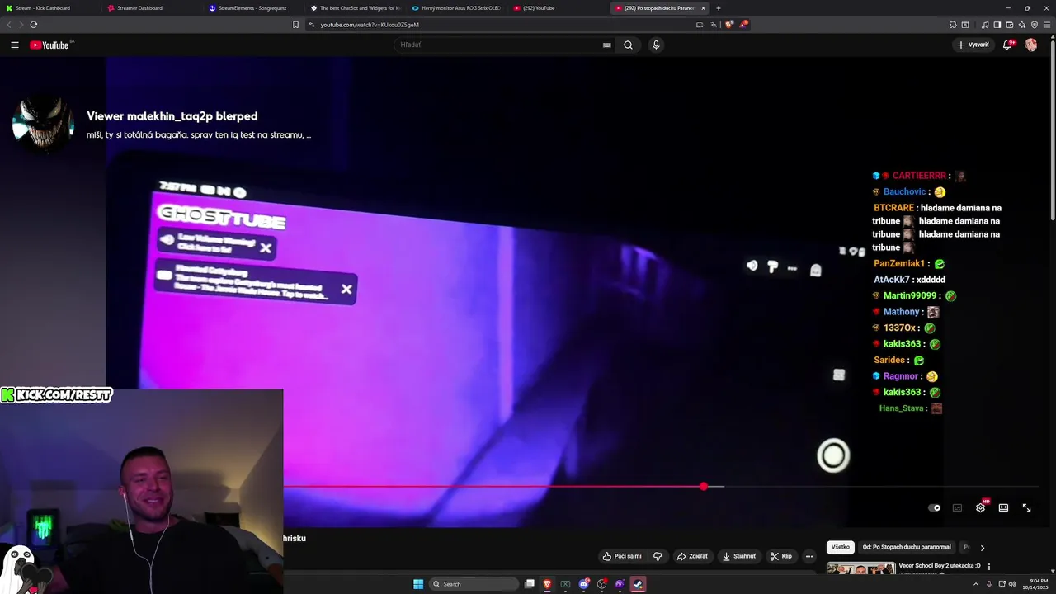Open YouTube notifications bell
The image size is (1056, 594).
click(x=1007, y=45)
